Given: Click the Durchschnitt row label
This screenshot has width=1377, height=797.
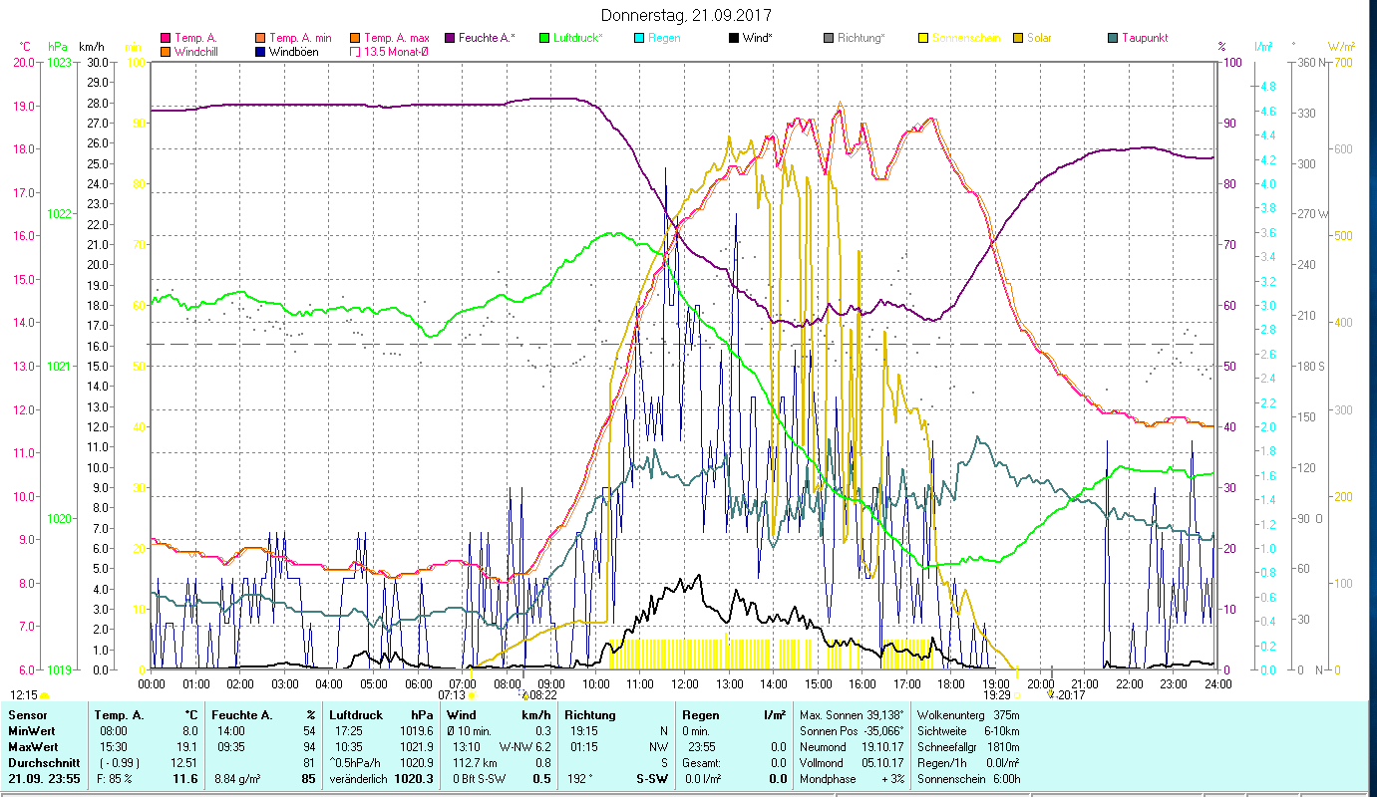Looking at the screenshot, I should click(x=42, y=762).
